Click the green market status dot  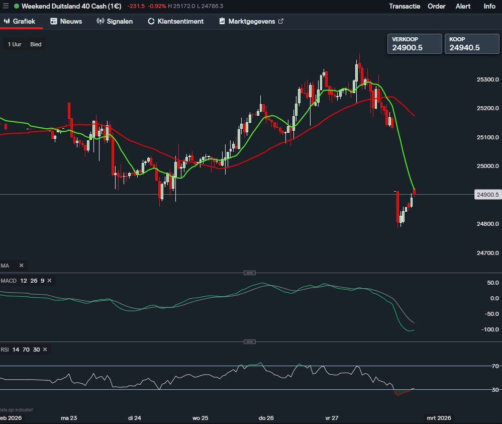tap(17, 6)
